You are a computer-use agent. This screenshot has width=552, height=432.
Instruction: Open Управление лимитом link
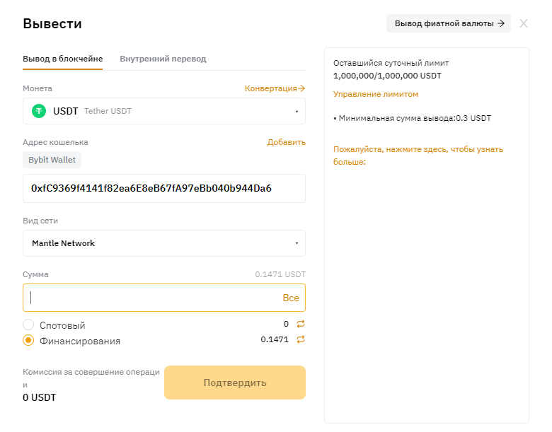point(376,94)
